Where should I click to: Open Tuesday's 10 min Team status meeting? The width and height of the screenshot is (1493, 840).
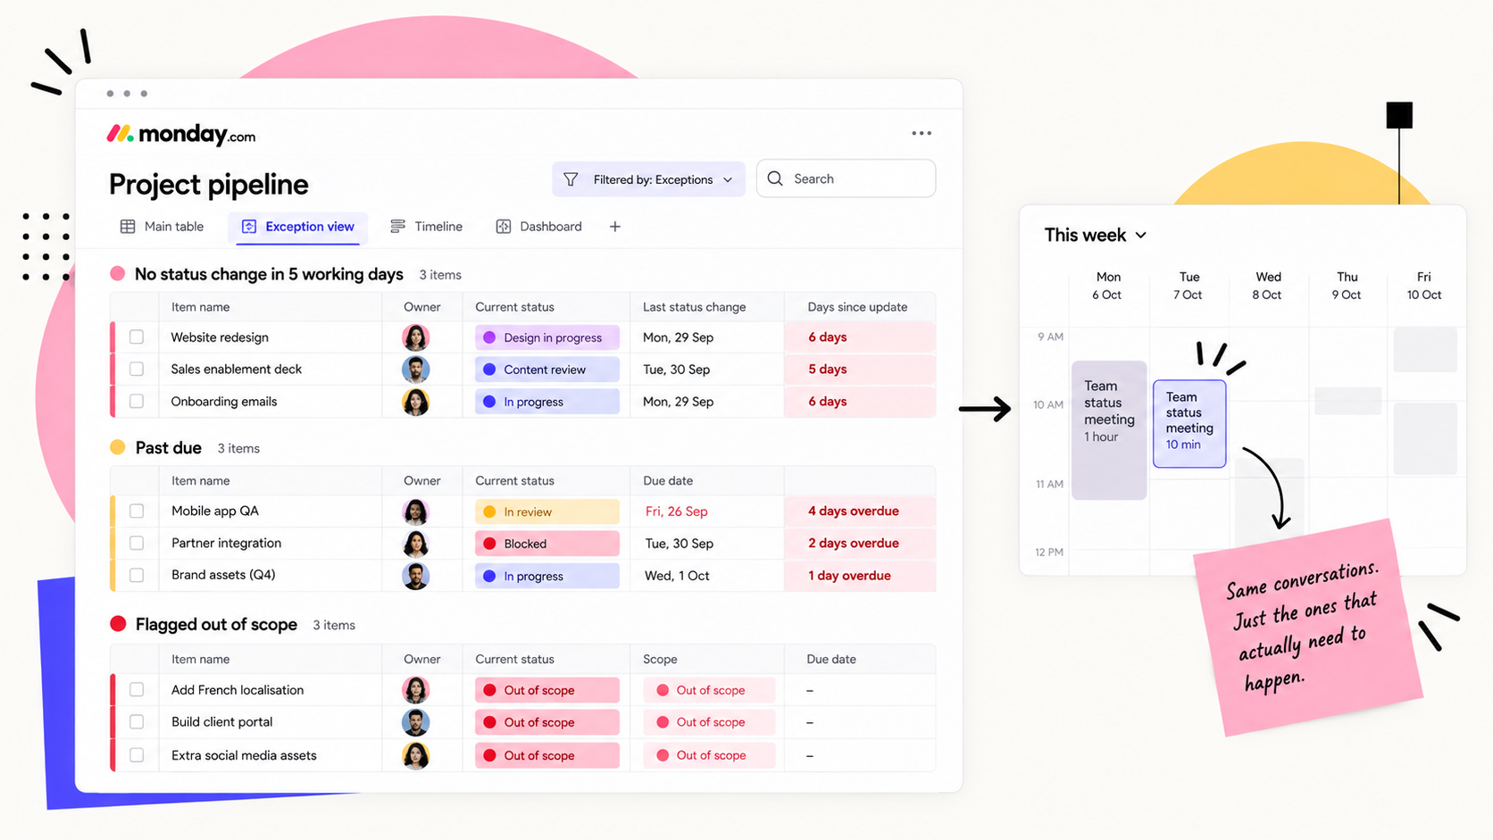coord(1189,424)
